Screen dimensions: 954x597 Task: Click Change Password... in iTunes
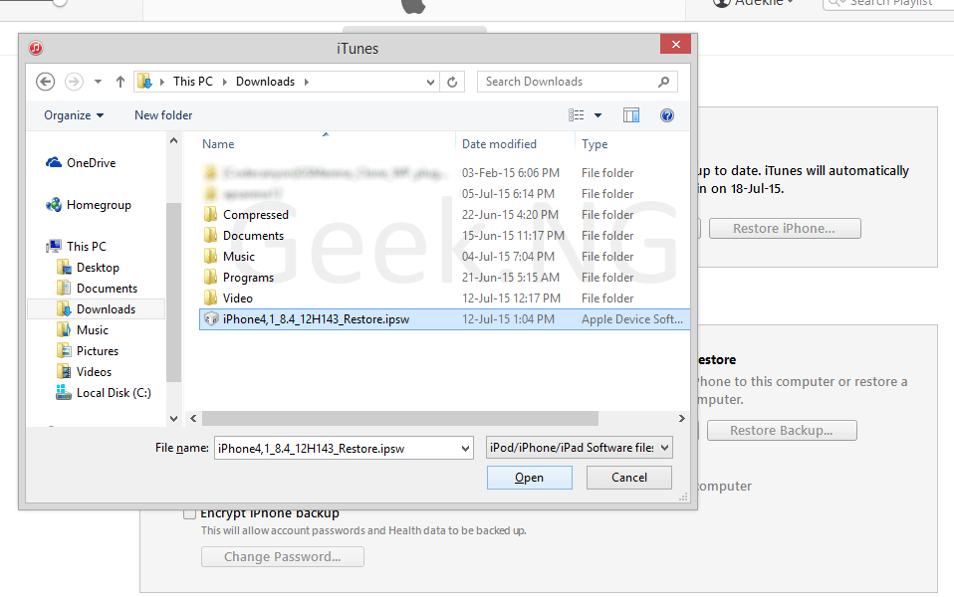click(x=282, y=557)
